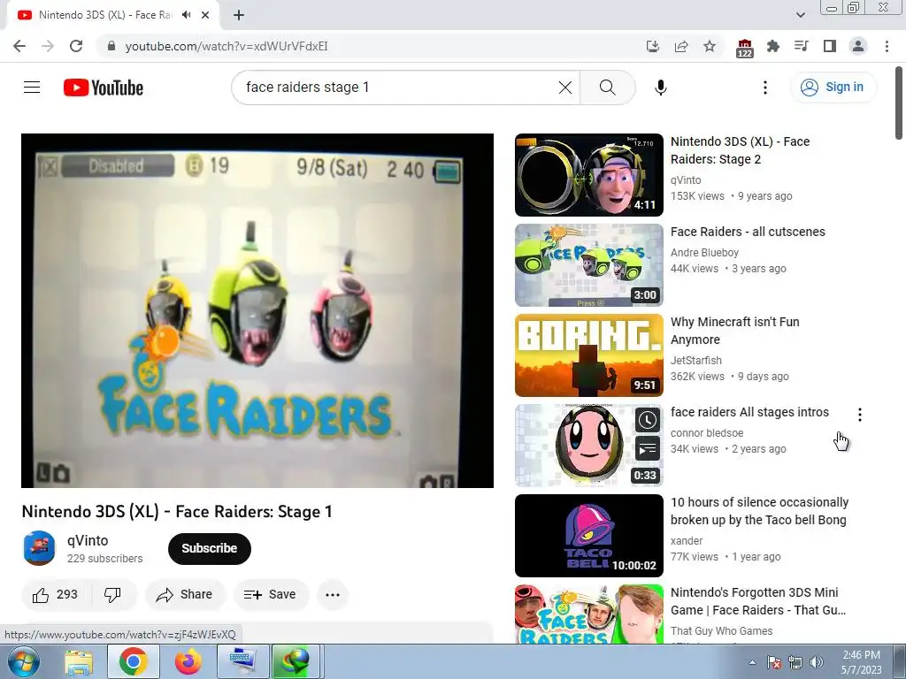The image size is (906, 679).
Task: Click the address bar URL
Action: 226,46
